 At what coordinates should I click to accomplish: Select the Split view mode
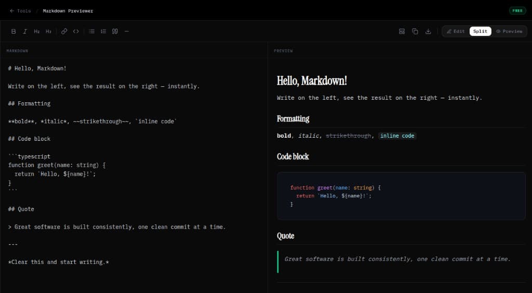480,31
